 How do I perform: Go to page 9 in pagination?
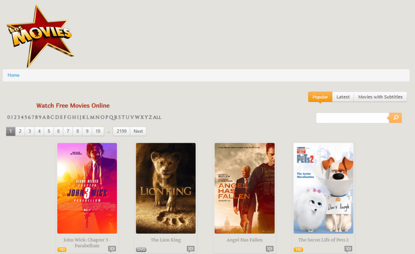pyautogui.click(x=87, y=131)
